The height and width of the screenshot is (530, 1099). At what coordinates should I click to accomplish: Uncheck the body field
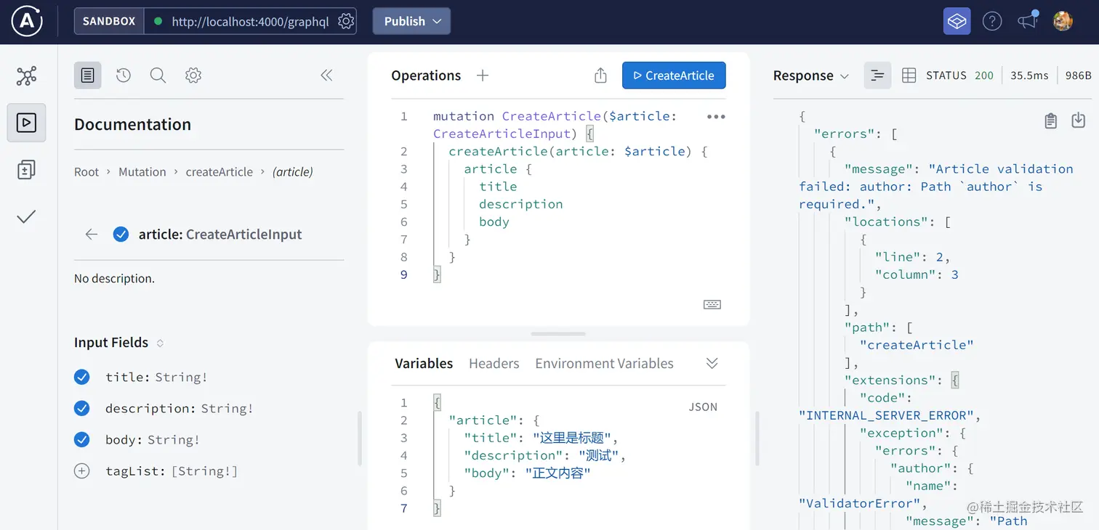[x=82, y=440]
